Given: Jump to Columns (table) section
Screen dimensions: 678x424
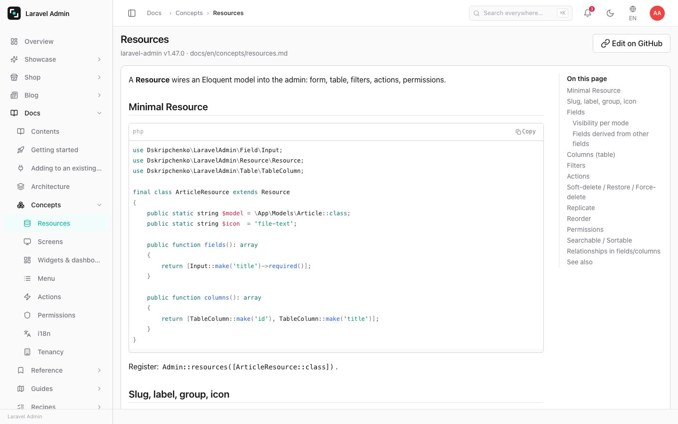Looking at the screenshot, I should [591, 155].
